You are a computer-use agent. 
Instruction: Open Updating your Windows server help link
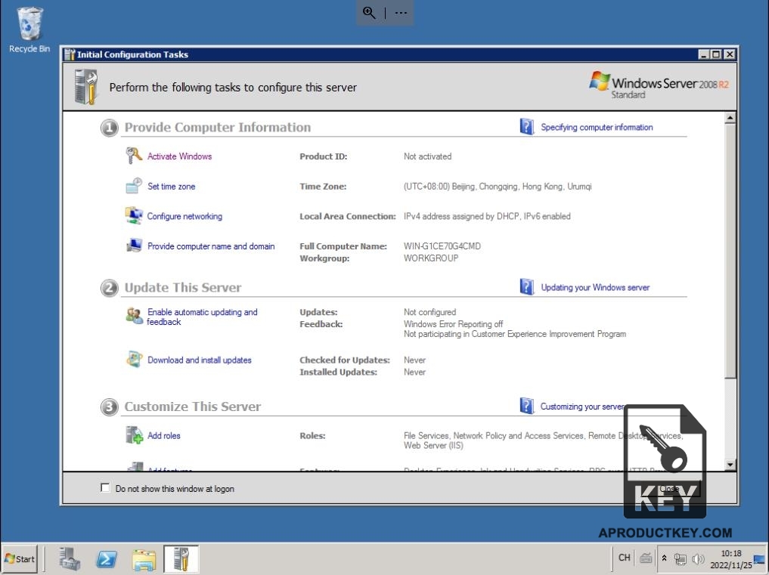point(595,287)
